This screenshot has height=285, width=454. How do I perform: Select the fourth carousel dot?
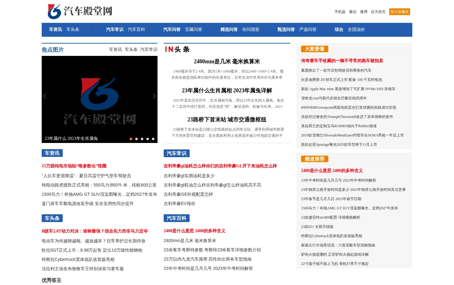(148, 139)
